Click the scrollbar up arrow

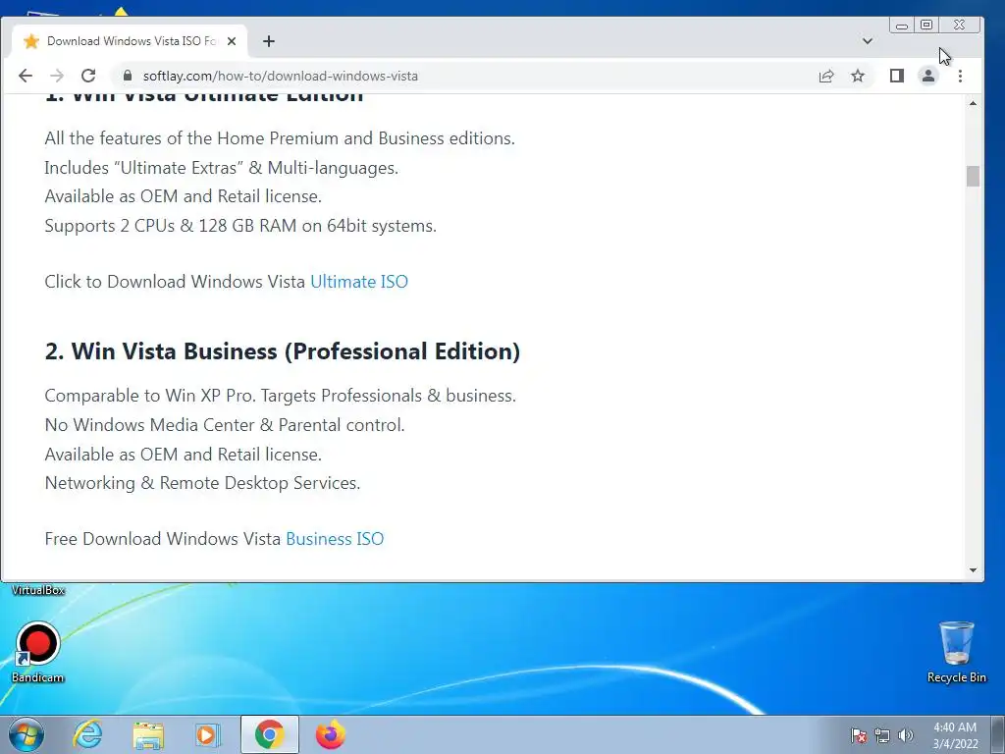[973, 103]
